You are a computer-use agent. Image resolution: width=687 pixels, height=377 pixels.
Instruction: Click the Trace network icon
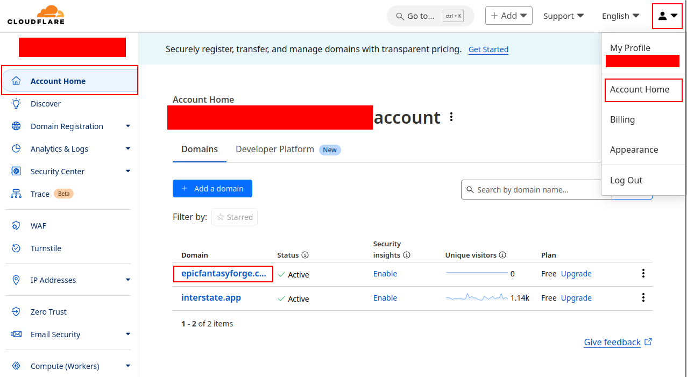(16, 194)
